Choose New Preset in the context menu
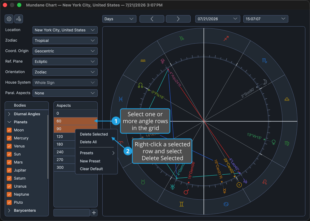This screenshot has width=310, height=221. click(90, 161)
